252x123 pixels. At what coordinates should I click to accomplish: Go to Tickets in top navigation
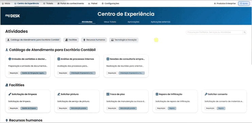click(x=48, y=3)
